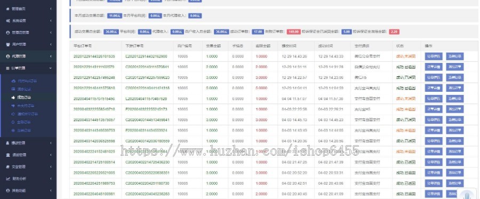Click the list icon beside 订单管理

[x=7, y=68]
